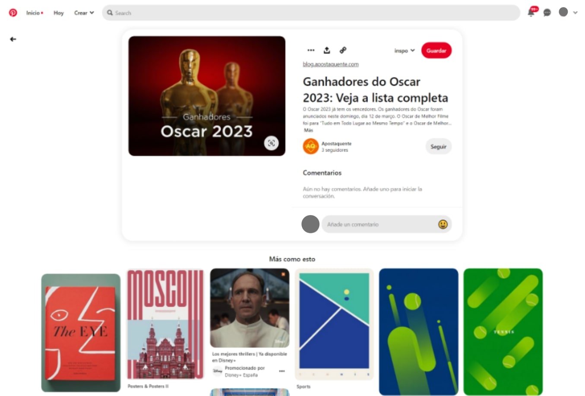585x396 pixels.
Task: Open visual search lens on Oscar image
Action: point(271,143)
